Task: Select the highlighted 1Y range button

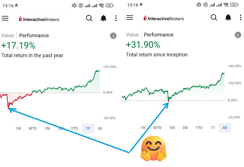Action: tap(88, 128)
